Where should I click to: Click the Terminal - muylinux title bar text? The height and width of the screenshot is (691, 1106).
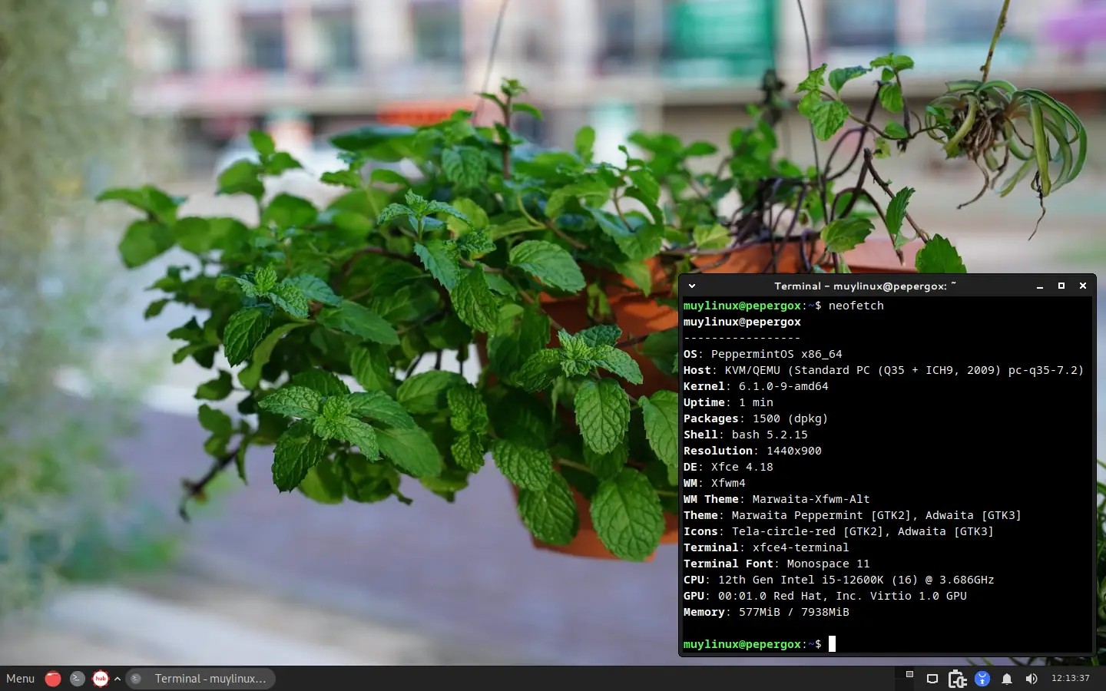(x=862, y=286)
